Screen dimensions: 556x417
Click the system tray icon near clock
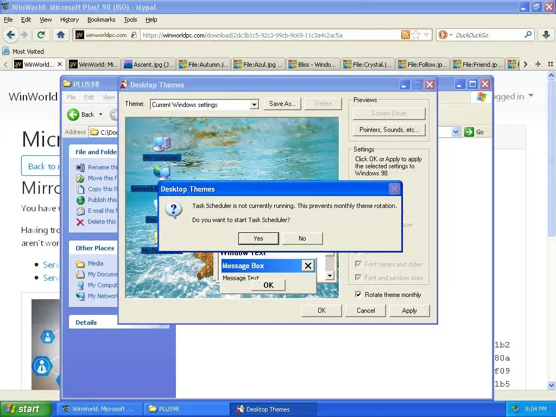pos(516,409)
